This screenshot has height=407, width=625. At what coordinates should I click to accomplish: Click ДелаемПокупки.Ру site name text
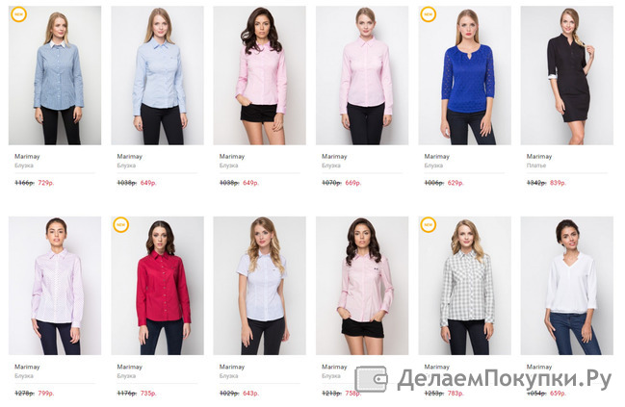pyautogui.click(x=505, y=379)
